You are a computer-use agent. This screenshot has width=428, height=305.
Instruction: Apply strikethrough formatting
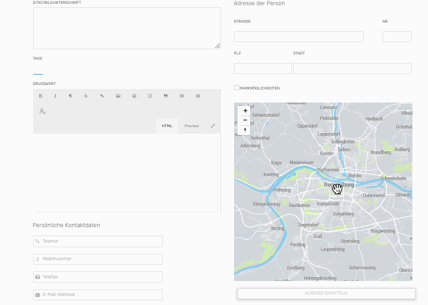(x=86, y=96)
